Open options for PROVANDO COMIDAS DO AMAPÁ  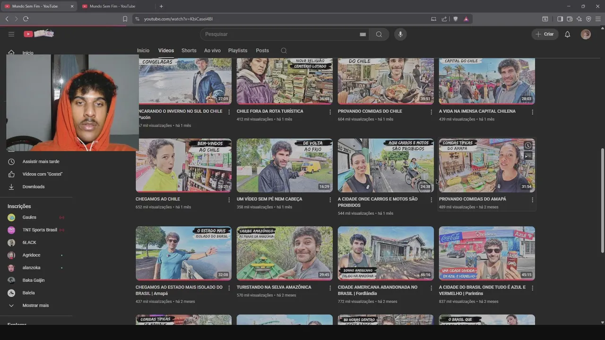click(532, 200)
